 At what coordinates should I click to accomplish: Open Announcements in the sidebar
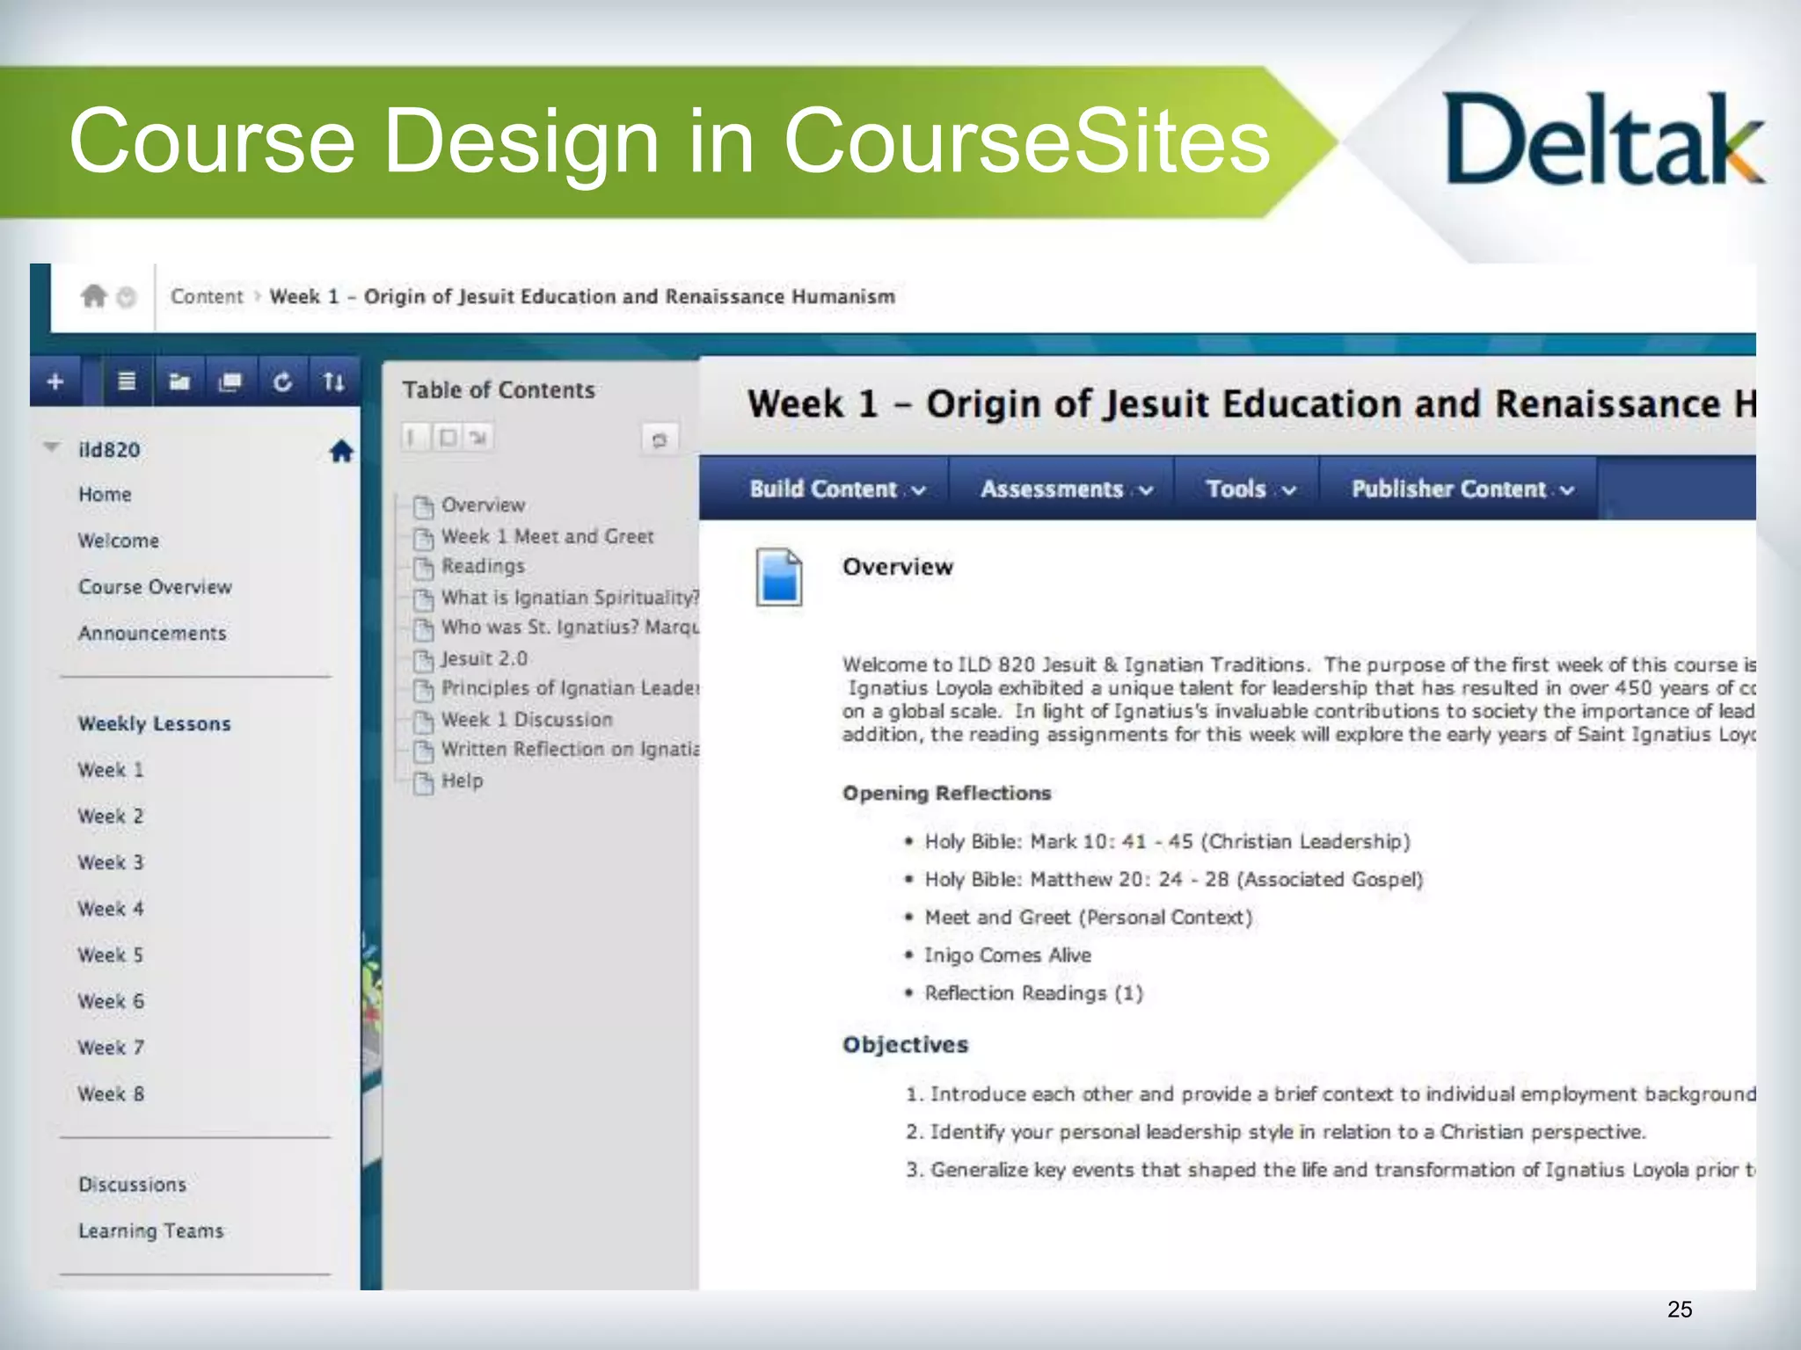click(152, 633)
